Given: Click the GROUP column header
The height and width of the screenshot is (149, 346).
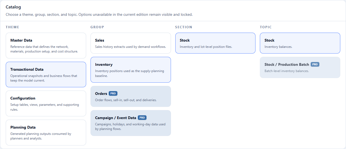Looking at the screenshot, I should coord(97,27).
